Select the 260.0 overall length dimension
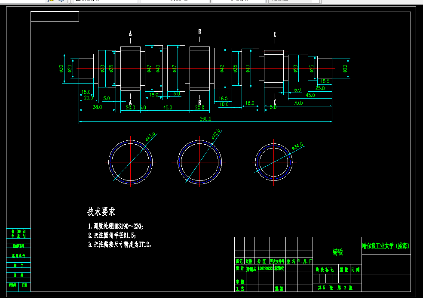This screenshot has width=423, height=298. point(205,118)
